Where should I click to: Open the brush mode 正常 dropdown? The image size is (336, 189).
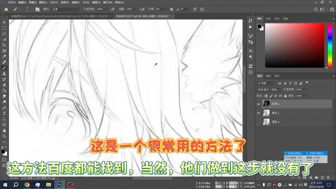66,9
